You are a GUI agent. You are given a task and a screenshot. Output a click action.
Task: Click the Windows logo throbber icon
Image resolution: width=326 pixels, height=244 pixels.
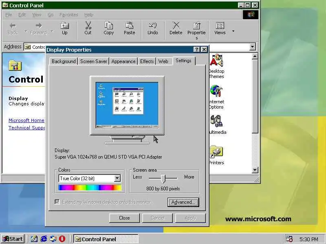tap(251, 15)
